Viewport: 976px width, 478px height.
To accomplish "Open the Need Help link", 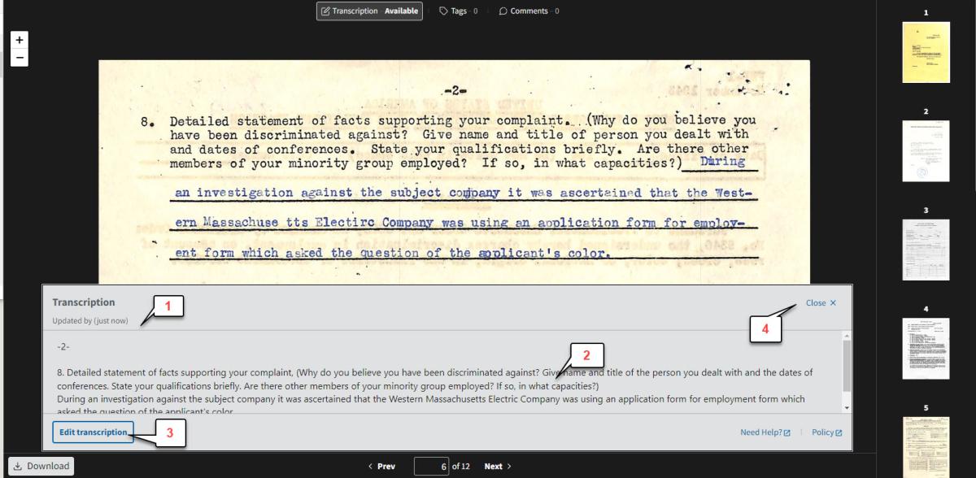I will click(765, 432).
